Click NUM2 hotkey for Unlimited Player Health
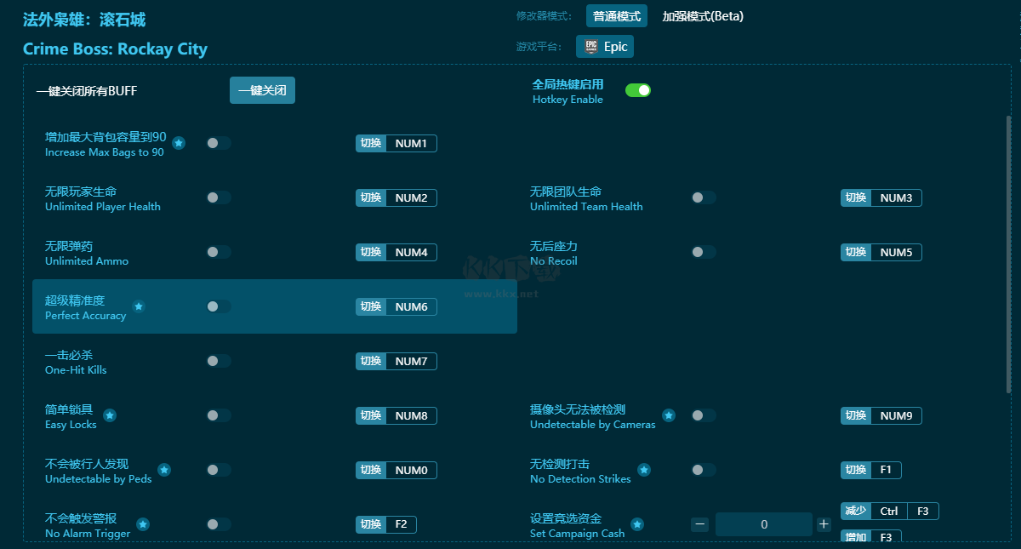This screenshot has height=549, width=1021. coord(396,197)
